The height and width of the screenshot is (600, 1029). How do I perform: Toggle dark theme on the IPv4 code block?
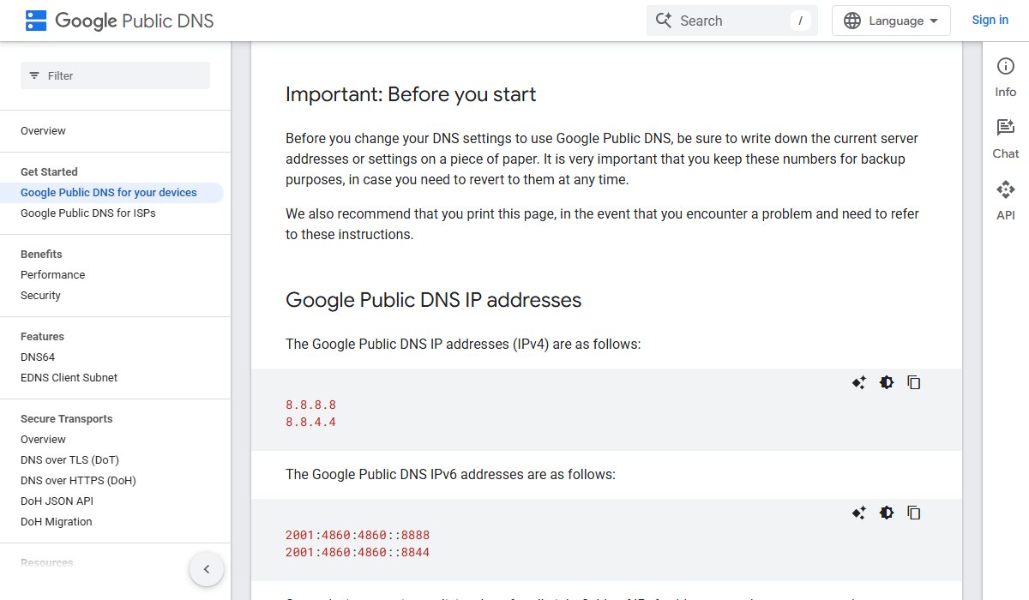[887, 382]
